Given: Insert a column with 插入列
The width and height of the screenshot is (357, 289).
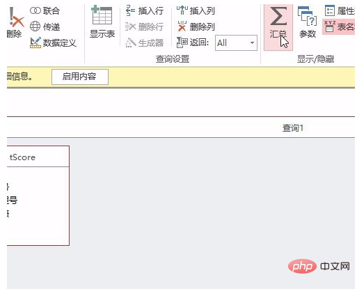Looking at the screenshot, I should pyautogui.click(x=196, y=10).
